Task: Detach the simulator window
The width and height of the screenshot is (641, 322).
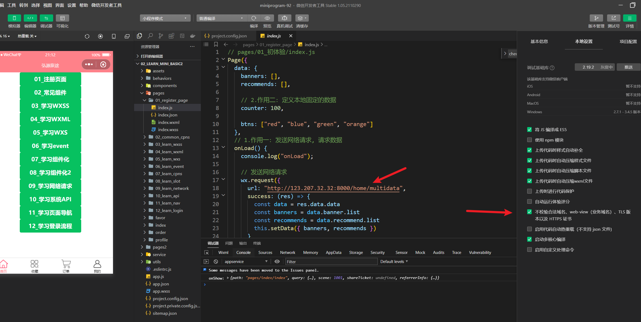Action: [x=127, y=36]
